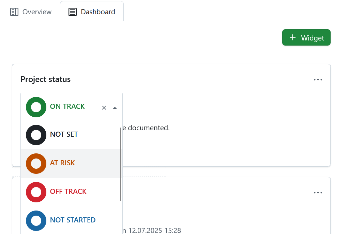This screenshot has height=234, width=348.
Task: Click the Dashboard tab icon
Action: coord(72,12)
